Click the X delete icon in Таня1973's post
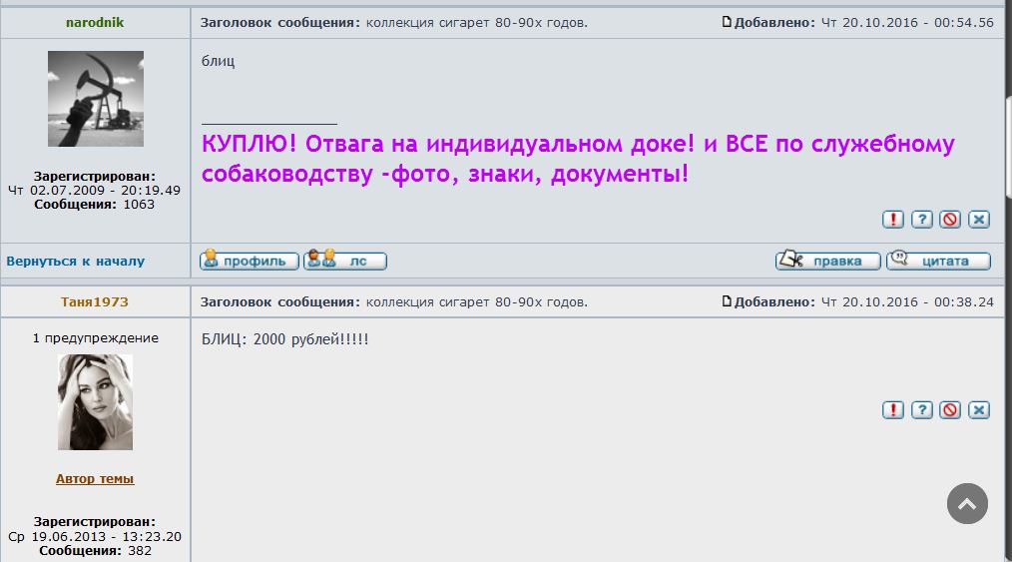The image size is (1012, 562). tap(979, 410)
